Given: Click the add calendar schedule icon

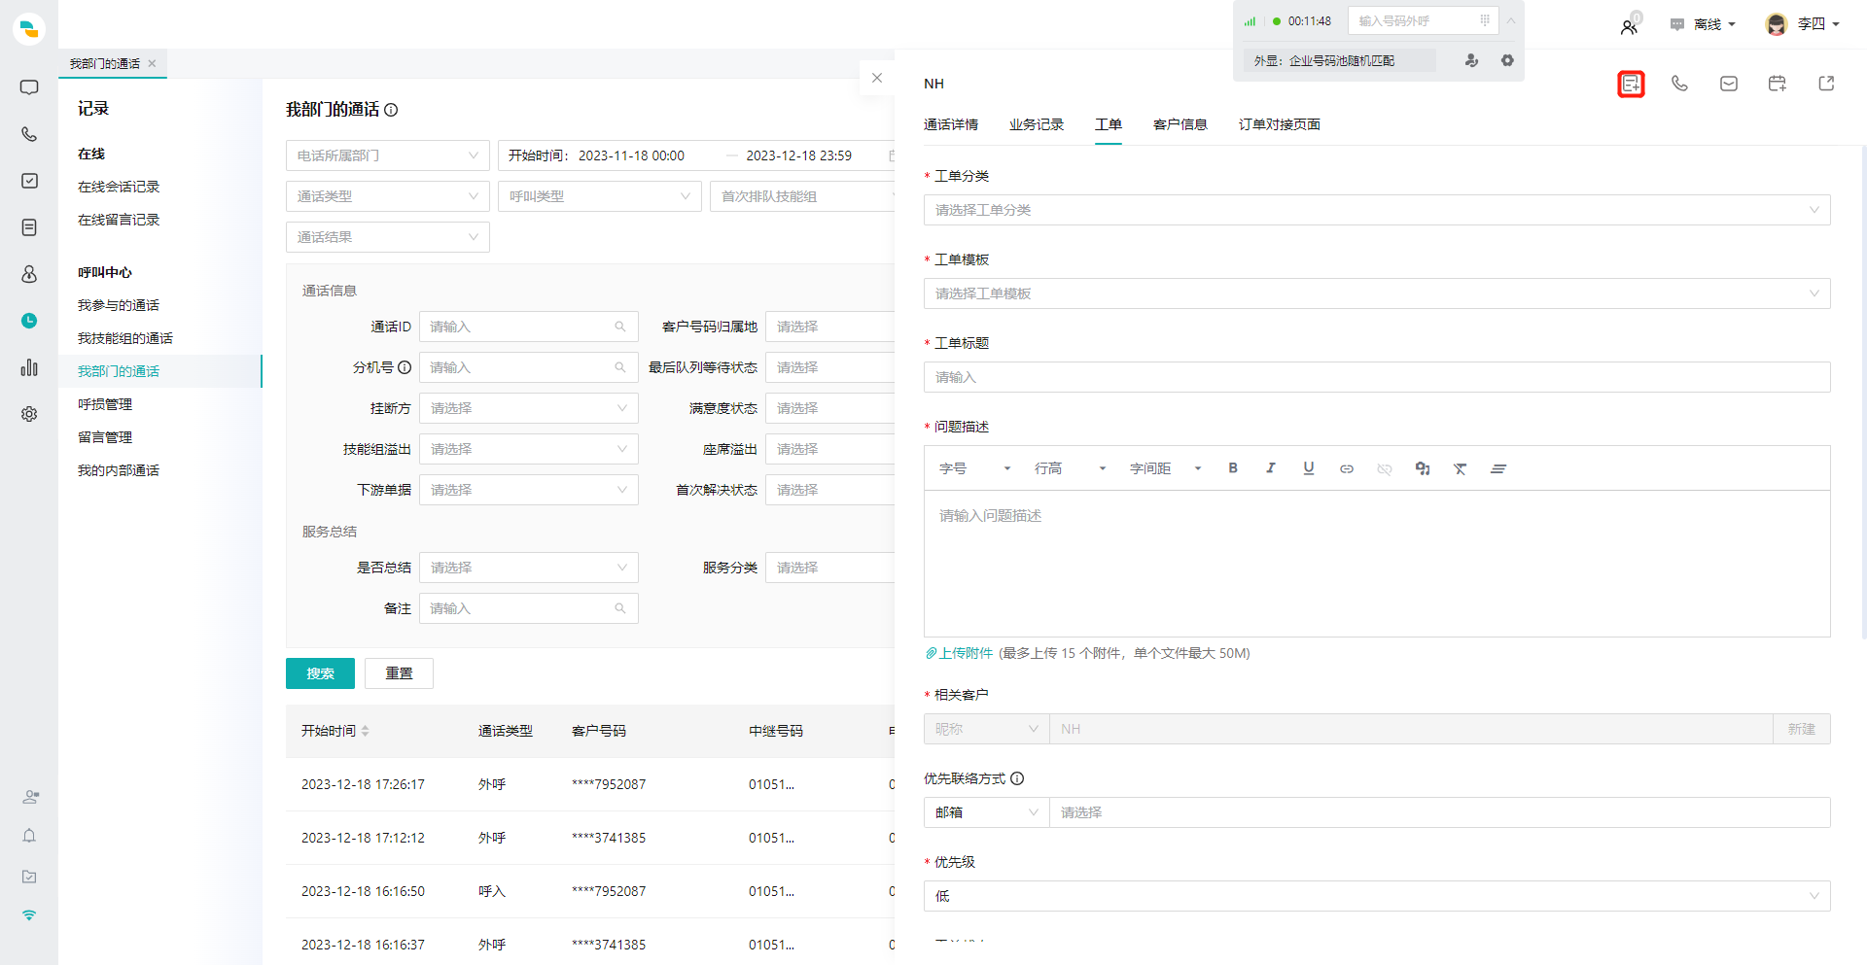Looking at the screenshot, I should pos(1778,84).
